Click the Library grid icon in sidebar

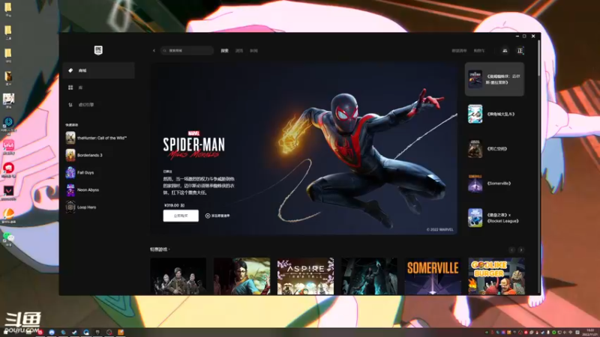point(70,88)
